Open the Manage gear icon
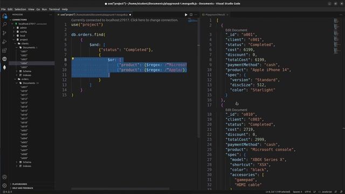This screenshot has height=194, width=345. pos(4,185)
